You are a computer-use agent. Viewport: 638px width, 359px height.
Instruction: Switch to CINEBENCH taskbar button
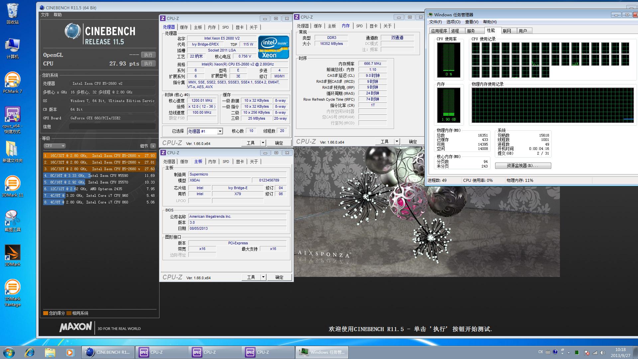108,352
